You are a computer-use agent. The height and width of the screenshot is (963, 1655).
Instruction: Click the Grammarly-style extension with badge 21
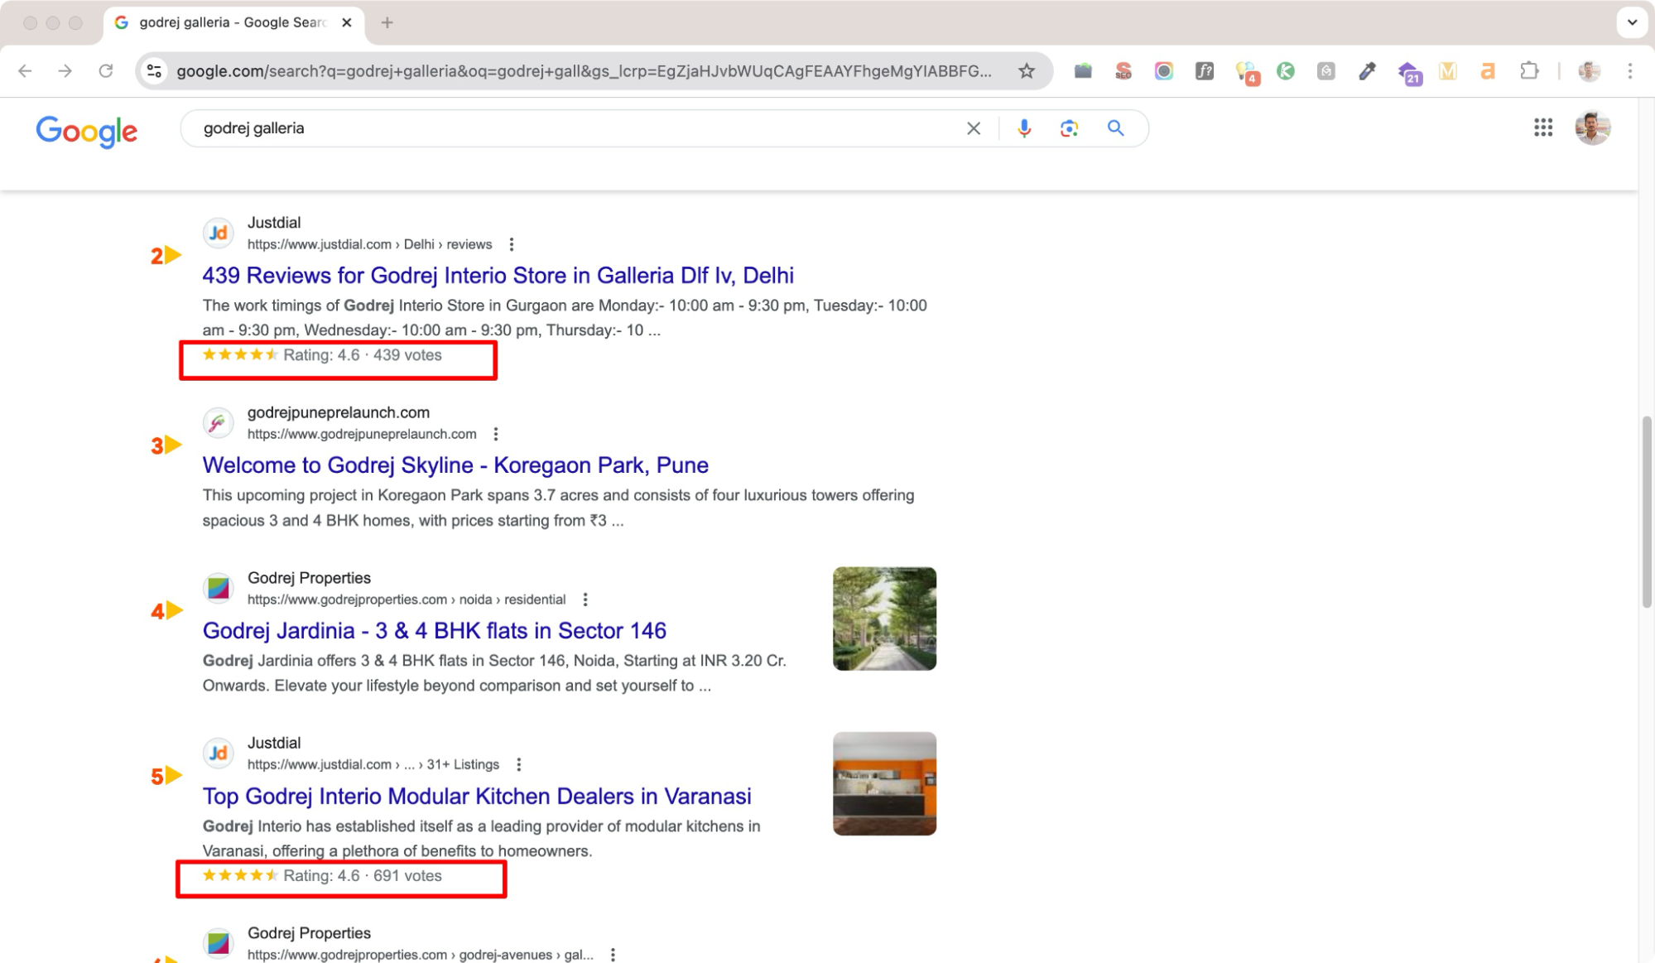[1410, 71]
